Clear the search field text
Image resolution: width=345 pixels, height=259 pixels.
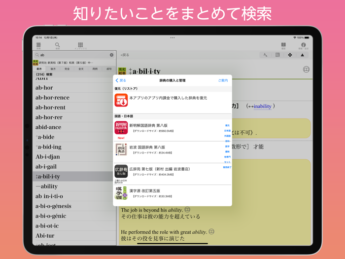[111, 55]
